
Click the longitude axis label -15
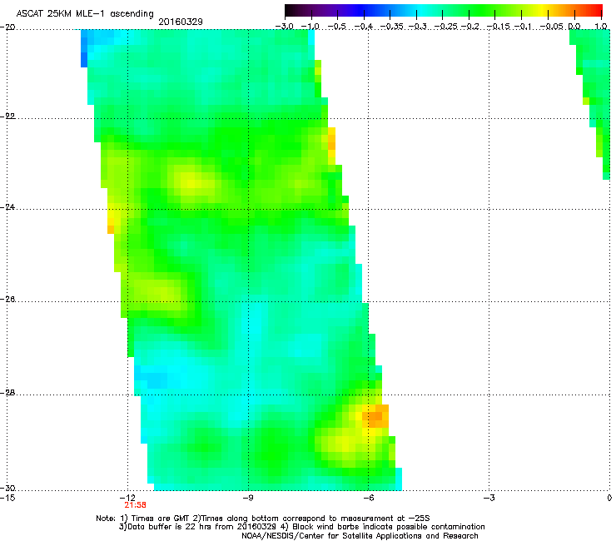coord(7,498)
